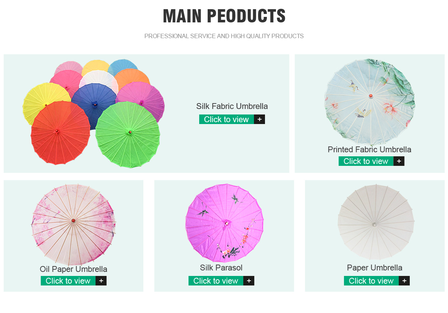The image size is (448, 313).
Task: Click 'Click to view' for Printed Fabric Umbrella
Action: [x=366, y=161]
